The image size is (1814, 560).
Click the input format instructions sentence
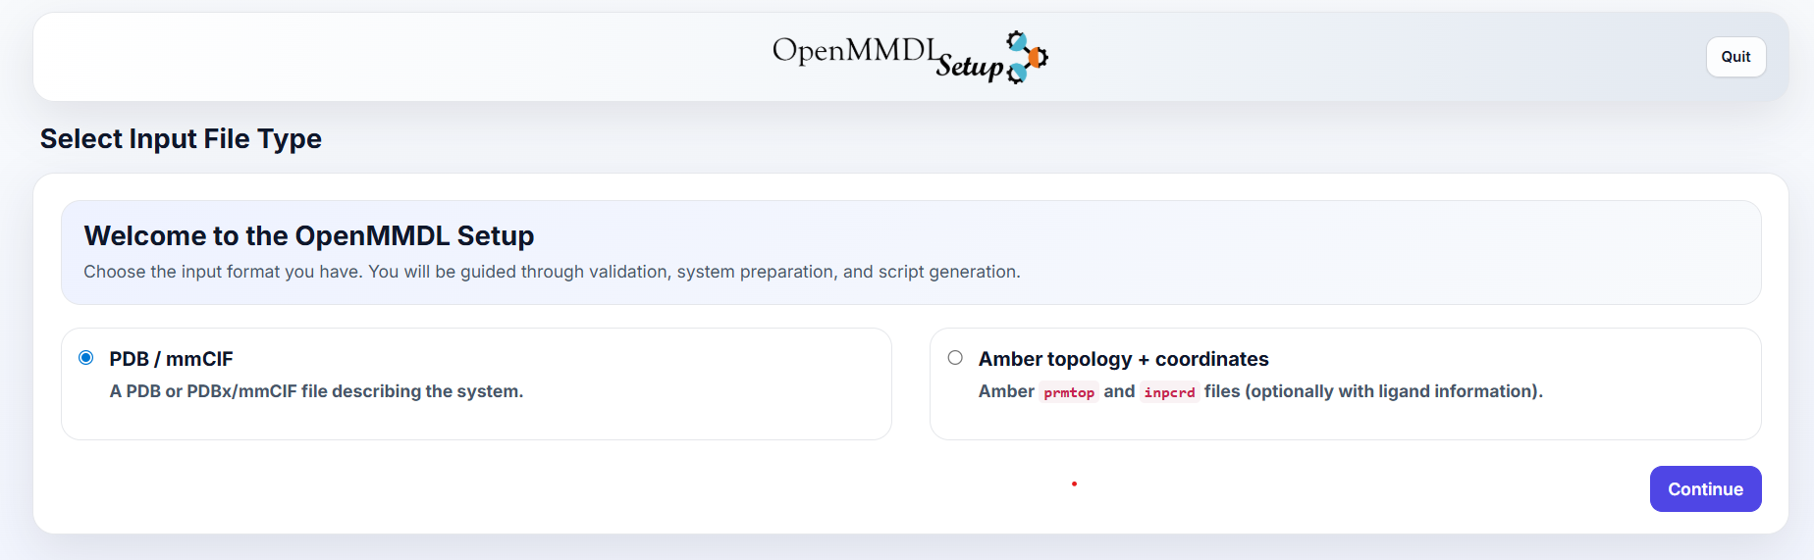click(552, 272)
